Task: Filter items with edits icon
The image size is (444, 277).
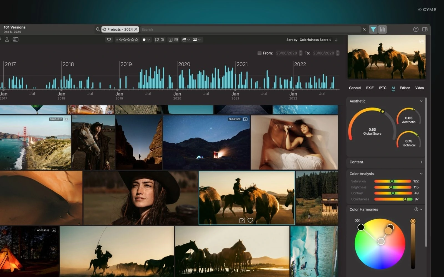Action: click(x=170, y=40)
